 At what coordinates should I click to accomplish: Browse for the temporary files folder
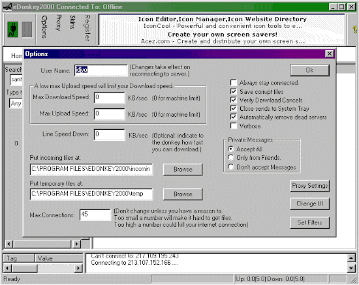pyautogui.click(x=183, y=194)
